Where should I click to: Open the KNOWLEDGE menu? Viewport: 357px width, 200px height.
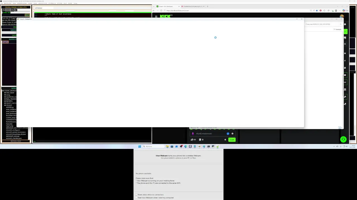coord(8,3)
